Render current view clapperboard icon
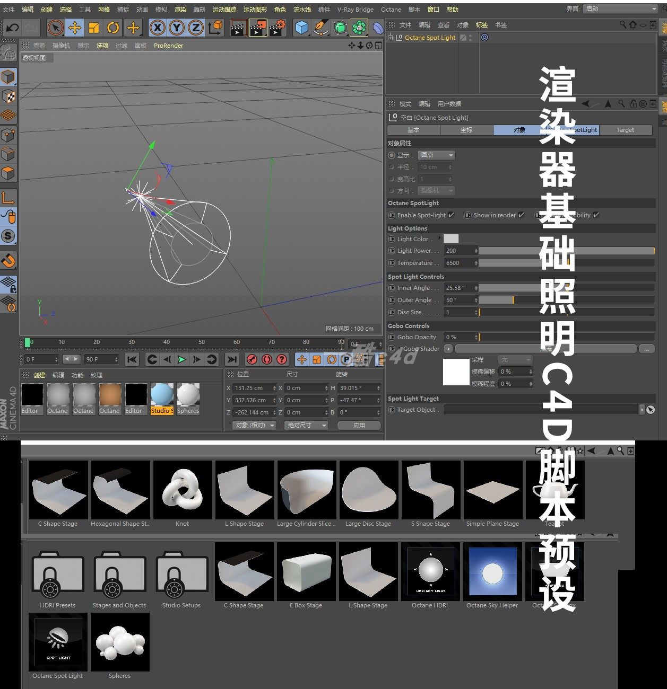 [238, 28]
